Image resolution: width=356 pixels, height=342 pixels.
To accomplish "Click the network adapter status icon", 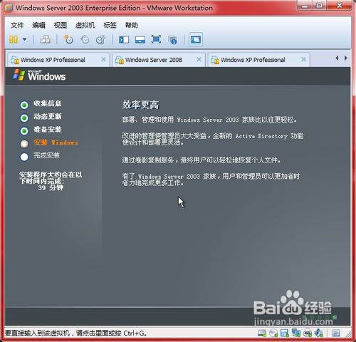I will point(296,333).
